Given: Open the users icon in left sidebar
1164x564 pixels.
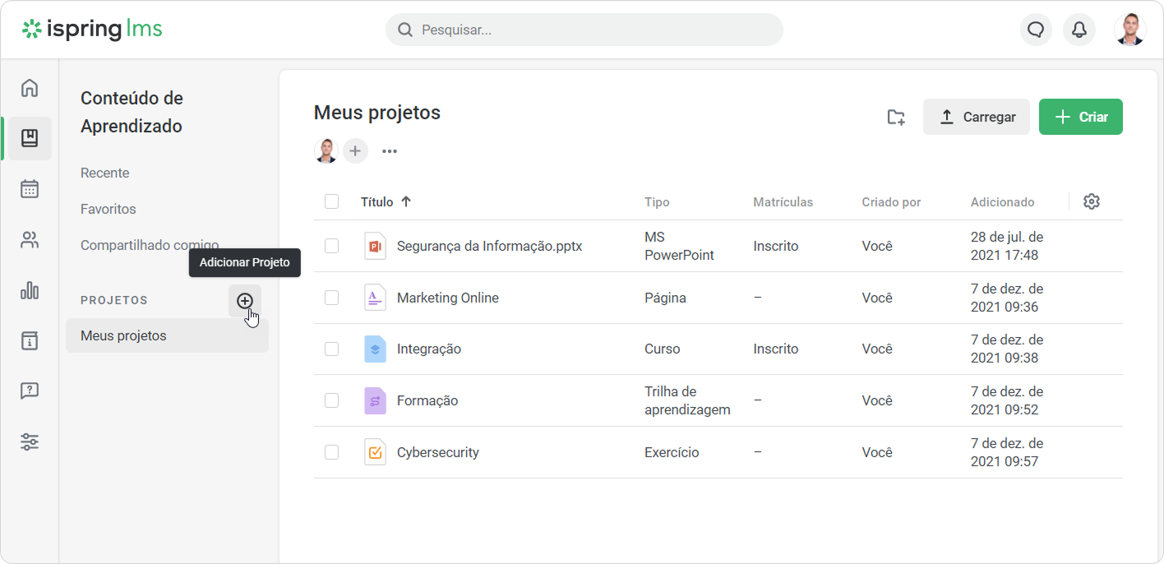Looking at the screenshot, I should (30, 240).
